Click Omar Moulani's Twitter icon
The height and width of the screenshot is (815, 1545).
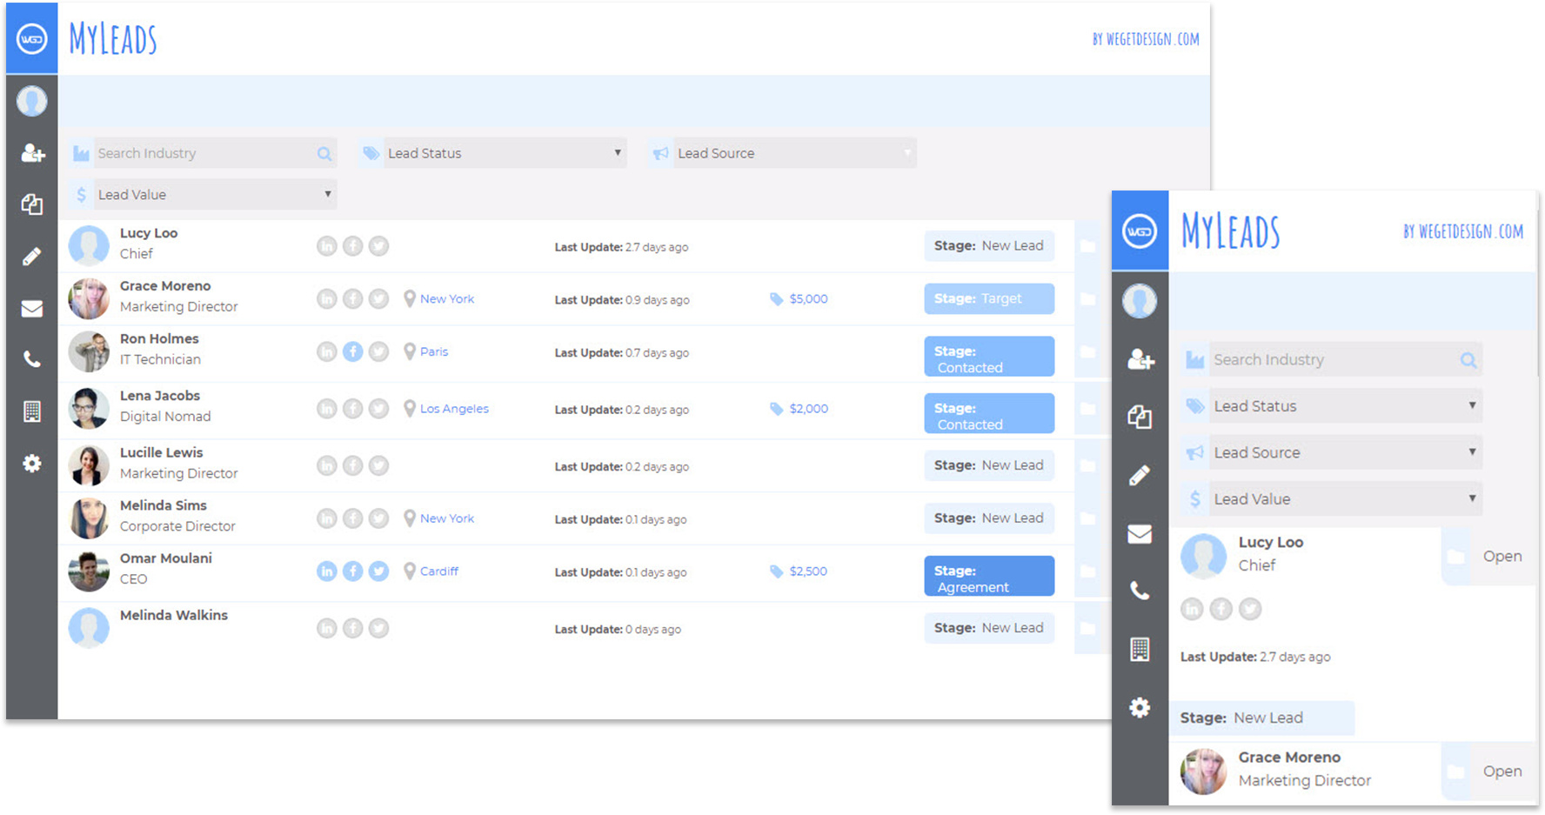(378, 571)
